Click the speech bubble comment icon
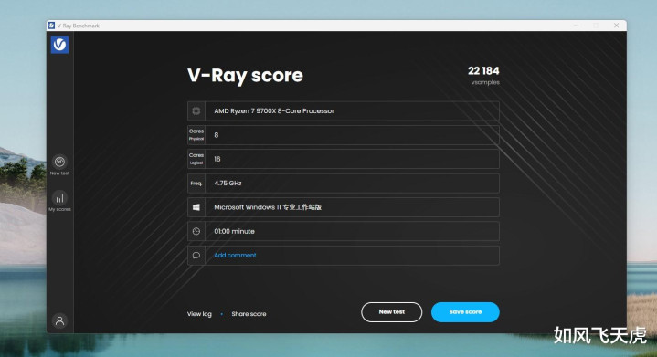This screenshot has width=657, height=357. (x=196, y=256)
